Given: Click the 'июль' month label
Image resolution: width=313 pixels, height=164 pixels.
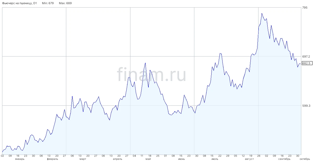Looking at the screenshot, I should click(215, 159).
